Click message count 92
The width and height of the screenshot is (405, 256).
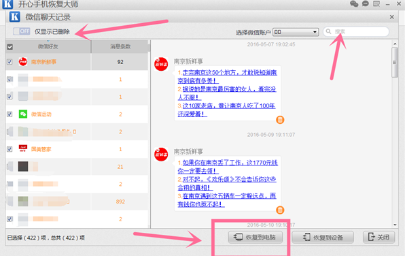pos(120,62)
